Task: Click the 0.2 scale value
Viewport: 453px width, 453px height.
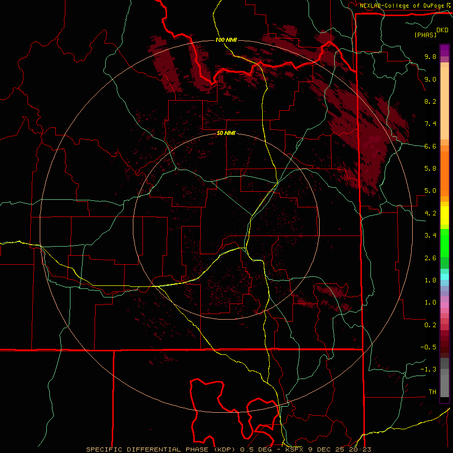Action: tap(430, 325)
